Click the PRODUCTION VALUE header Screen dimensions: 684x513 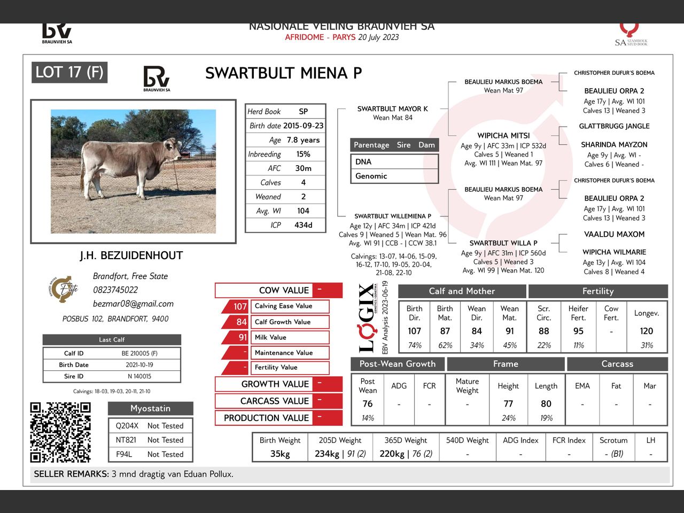[x=278, y=418]
